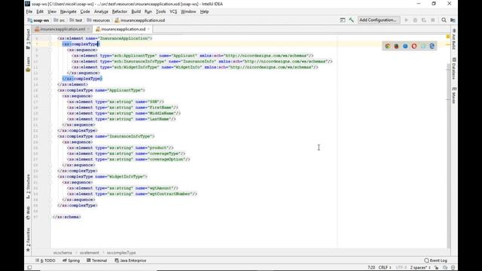Open preview in Chrome browser icon
The image size is (482, 271).
pos(388,46)
